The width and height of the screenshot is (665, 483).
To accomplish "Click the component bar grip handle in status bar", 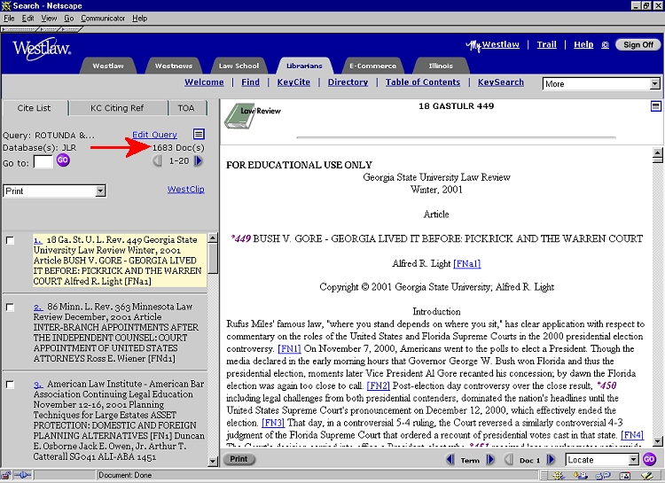I will click(544, 476).
